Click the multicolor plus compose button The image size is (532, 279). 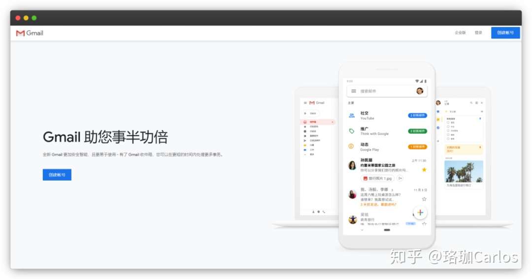[x=420, y=213]
